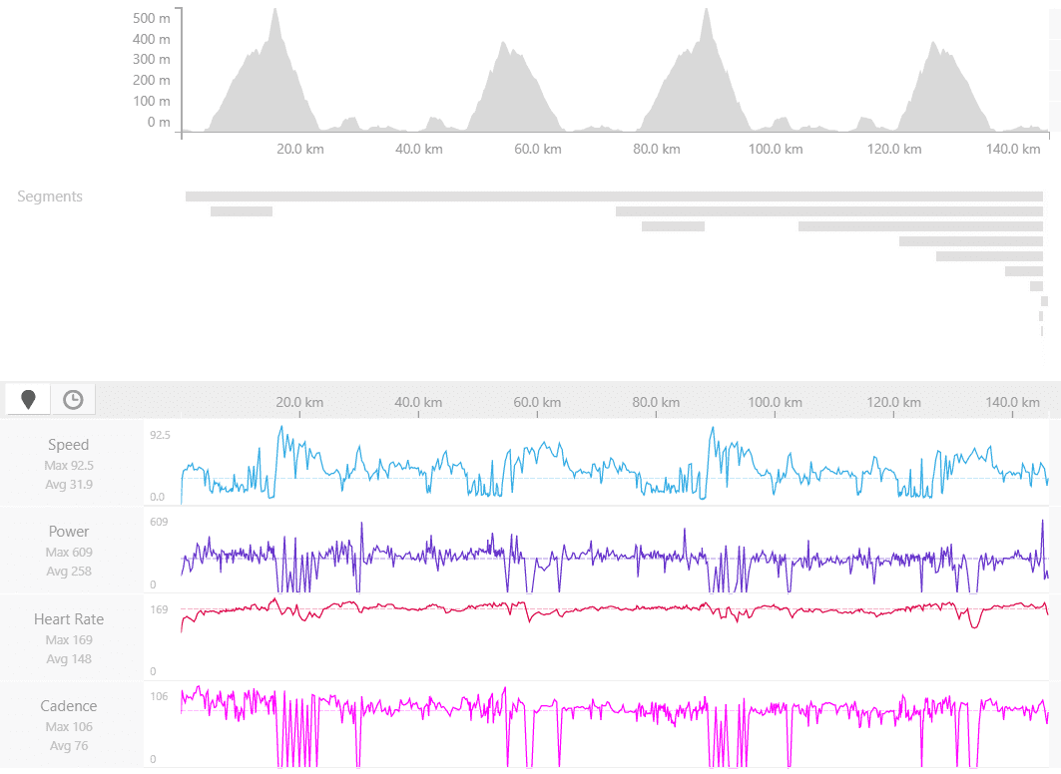The height and width of the screenshot is (774, 1061).
Task: Select fourth-row segment bar starting near 120 km
Action: click(x=970, y=241)
